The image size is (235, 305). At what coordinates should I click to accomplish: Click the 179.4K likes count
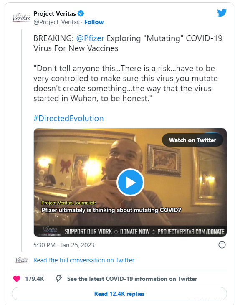pos(35,279)
